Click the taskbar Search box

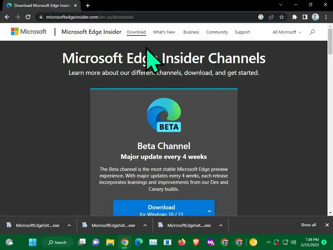click(57, 242)
